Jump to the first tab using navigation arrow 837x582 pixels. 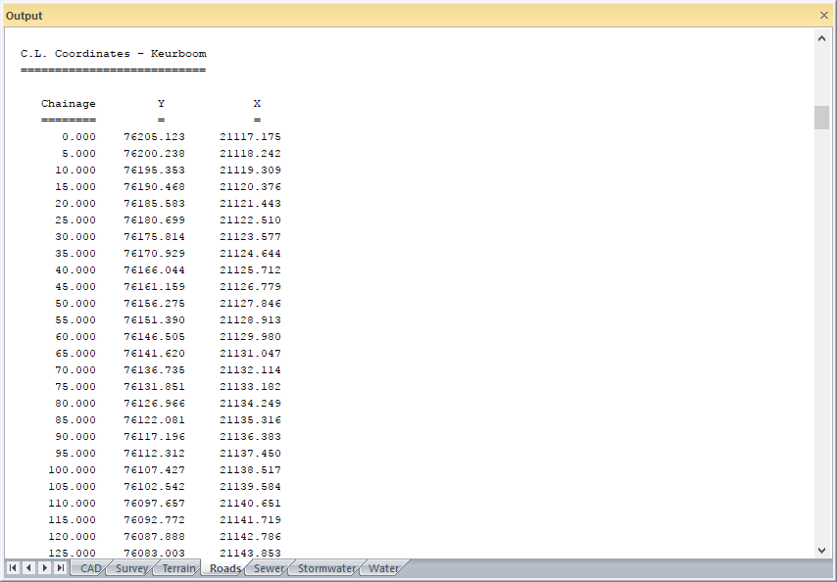point(13,568)
